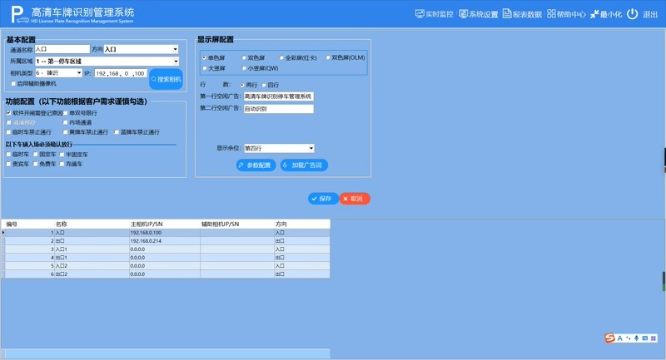Open the 所属区域 parking area dropdown
The width and height of the screenshot is (666, 360).
click(x=175, y=62)
